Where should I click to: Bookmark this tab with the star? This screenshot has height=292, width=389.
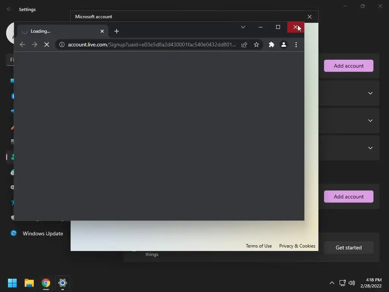(x=256, y=44)
